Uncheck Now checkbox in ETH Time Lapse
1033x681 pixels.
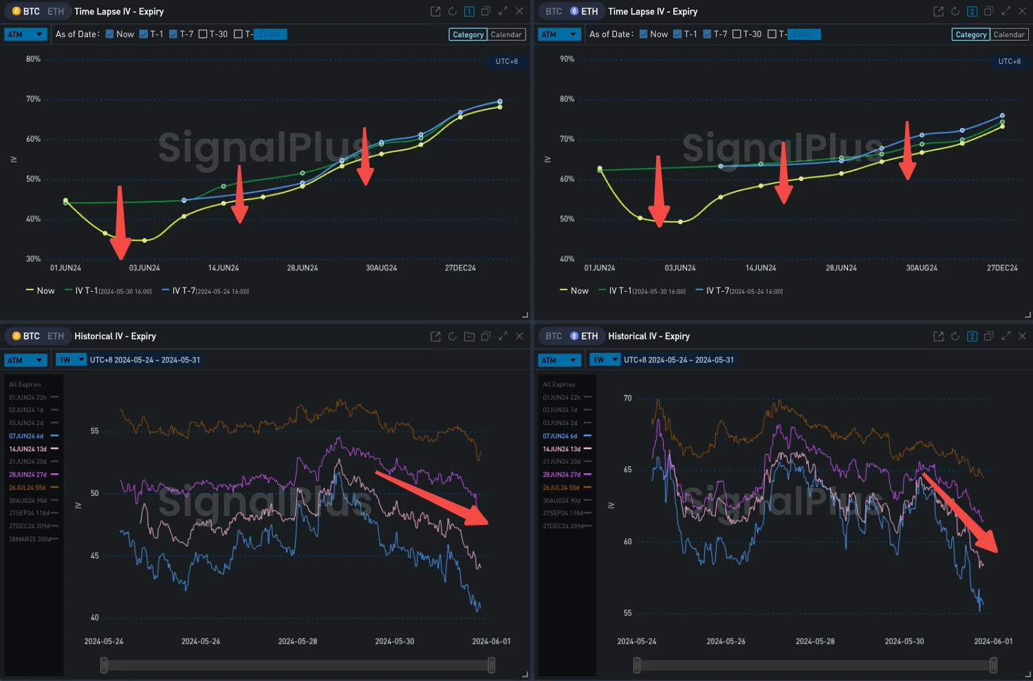point(644,34)
